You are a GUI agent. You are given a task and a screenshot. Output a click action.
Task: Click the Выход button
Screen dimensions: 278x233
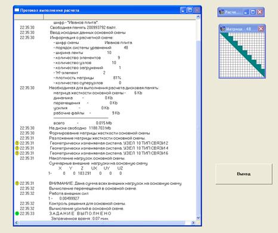tap(244, 174)
